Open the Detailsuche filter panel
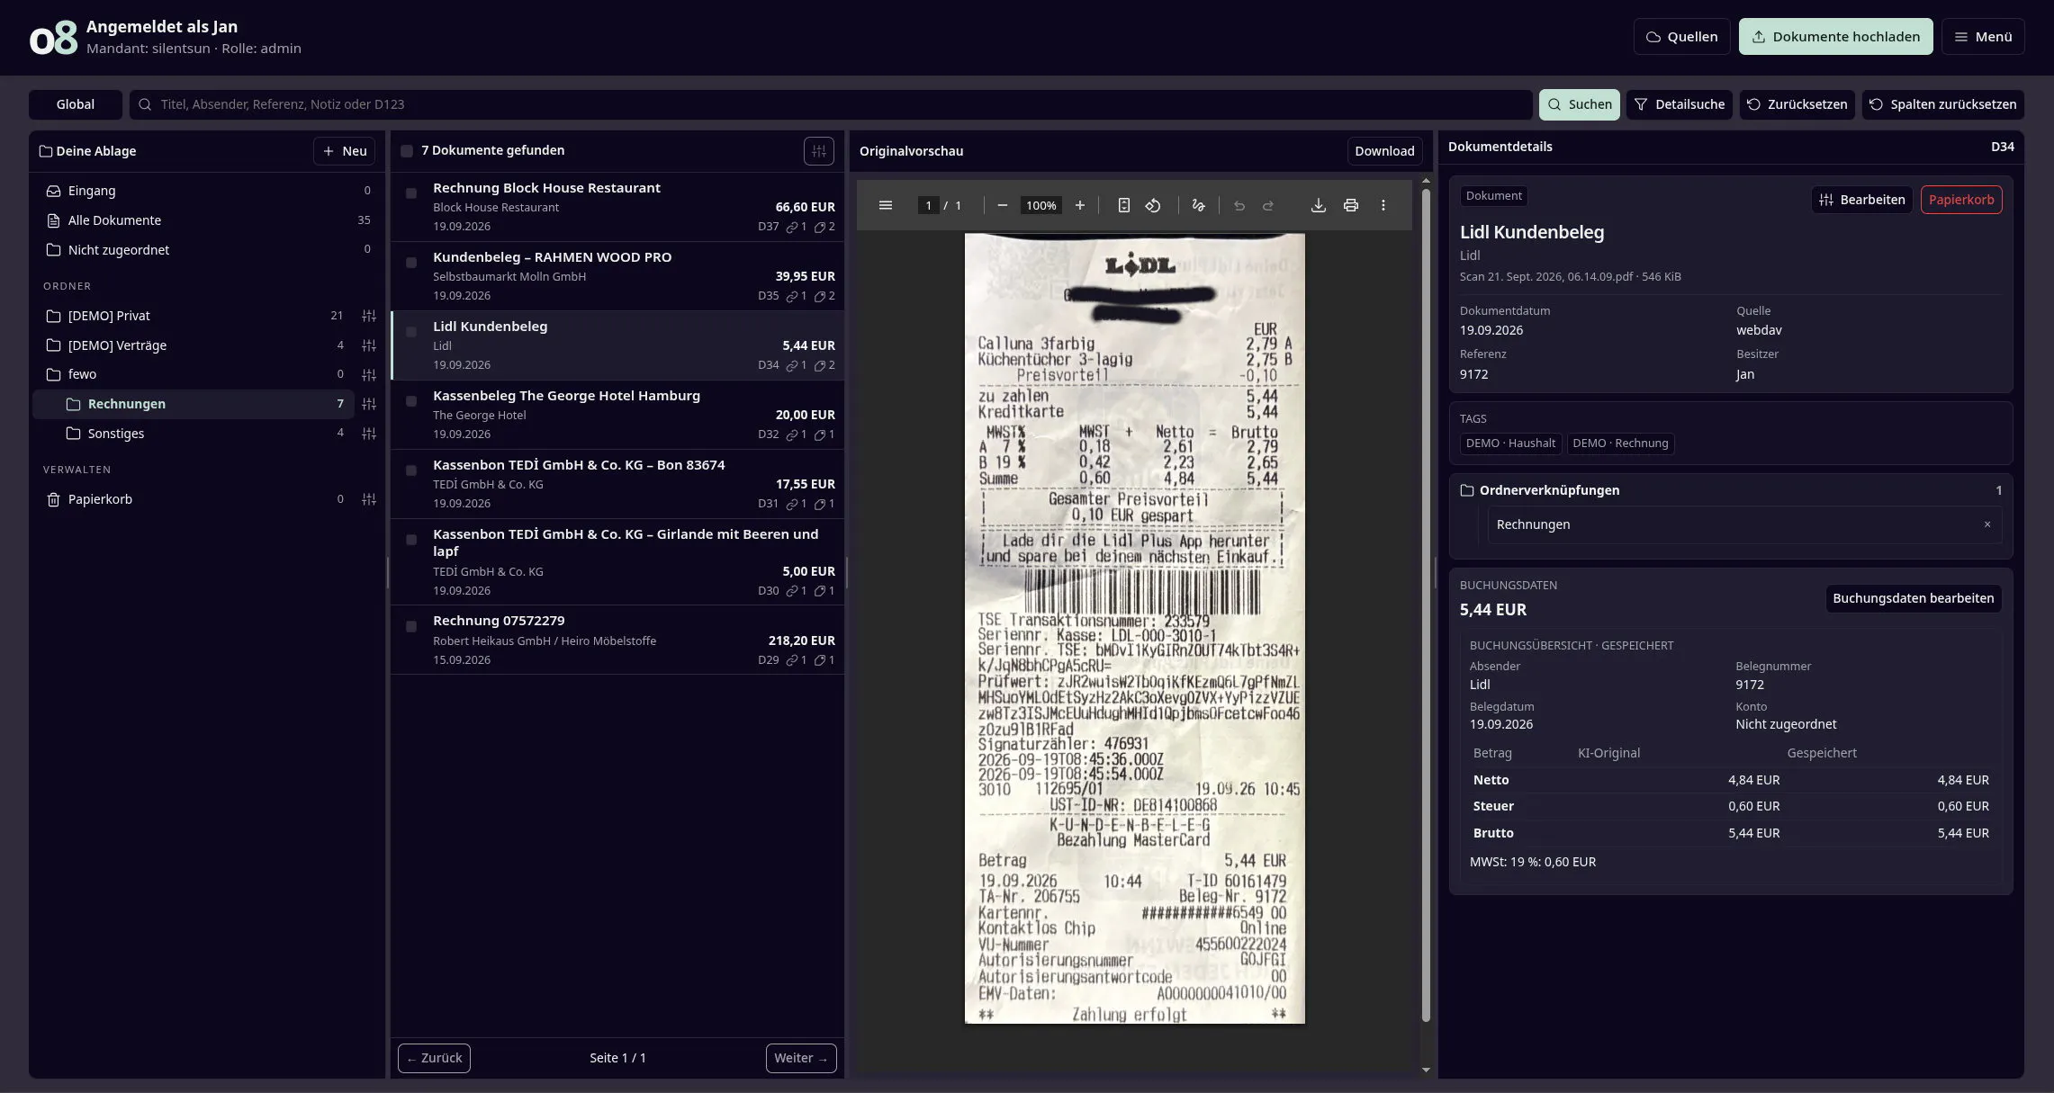 (1680, 104)
